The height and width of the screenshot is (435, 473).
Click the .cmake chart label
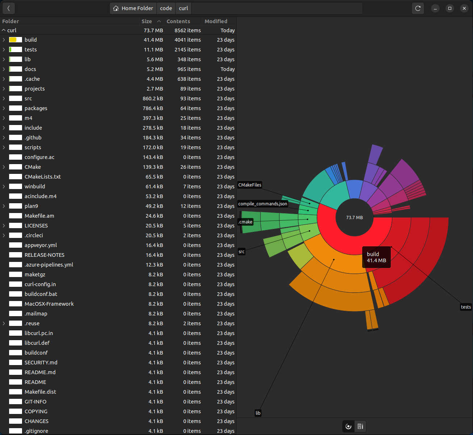click(245, 222)
